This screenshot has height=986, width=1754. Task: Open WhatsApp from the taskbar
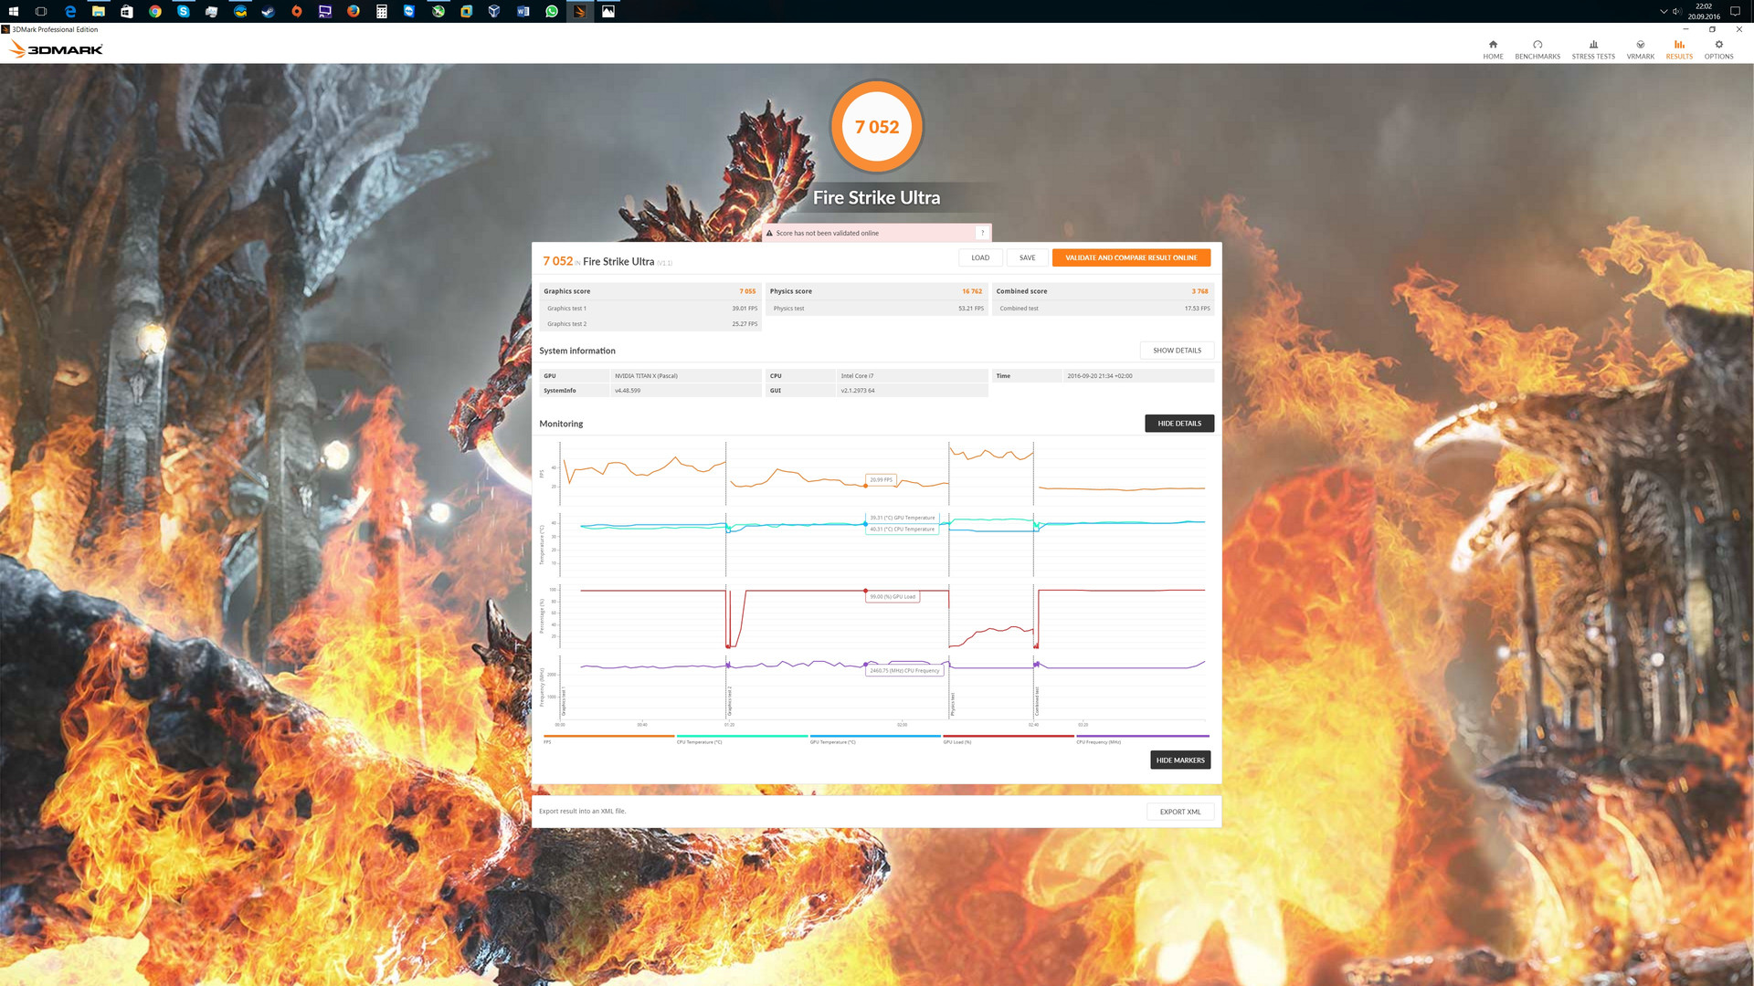[552, 12]
